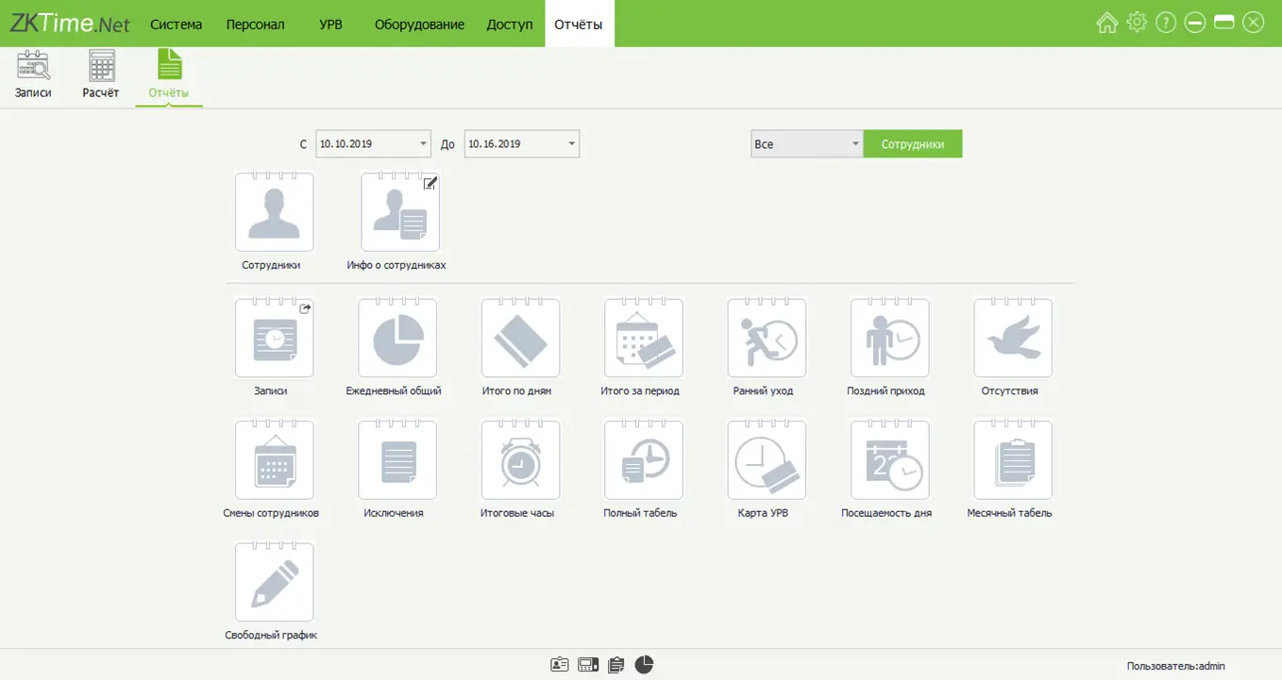
Task: Open Инфо о сотрудниках report
Action: (x=399, y=212)
